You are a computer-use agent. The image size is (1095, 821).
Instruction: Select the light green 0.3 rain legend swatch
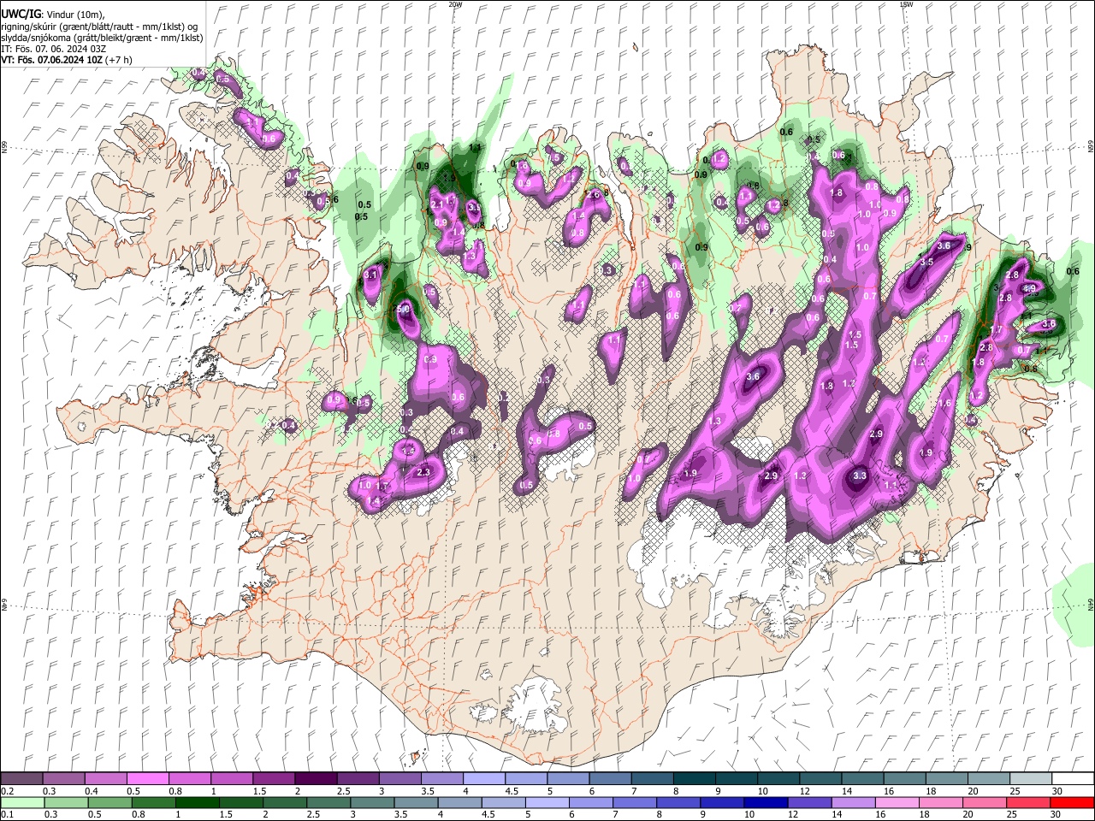tap(66, 802)
